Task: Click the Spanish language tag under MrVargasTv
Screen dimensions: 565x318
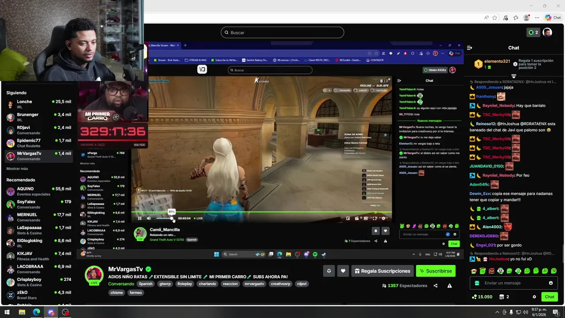Action: click(x=146, y=284)
